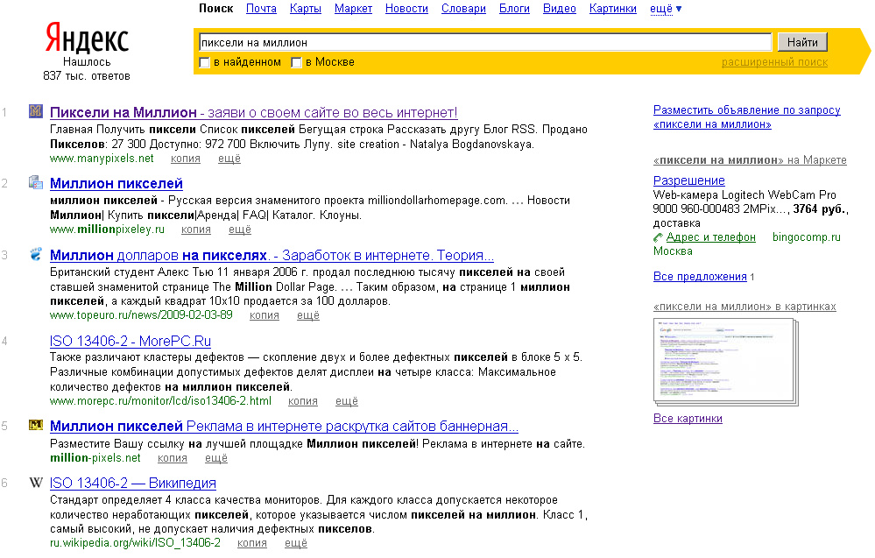Select the Поиск tab

(216, 9)
